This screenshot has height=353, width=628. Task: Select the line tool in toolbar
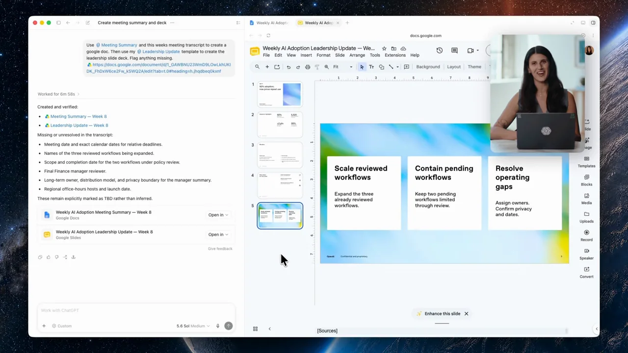point(391,67)
